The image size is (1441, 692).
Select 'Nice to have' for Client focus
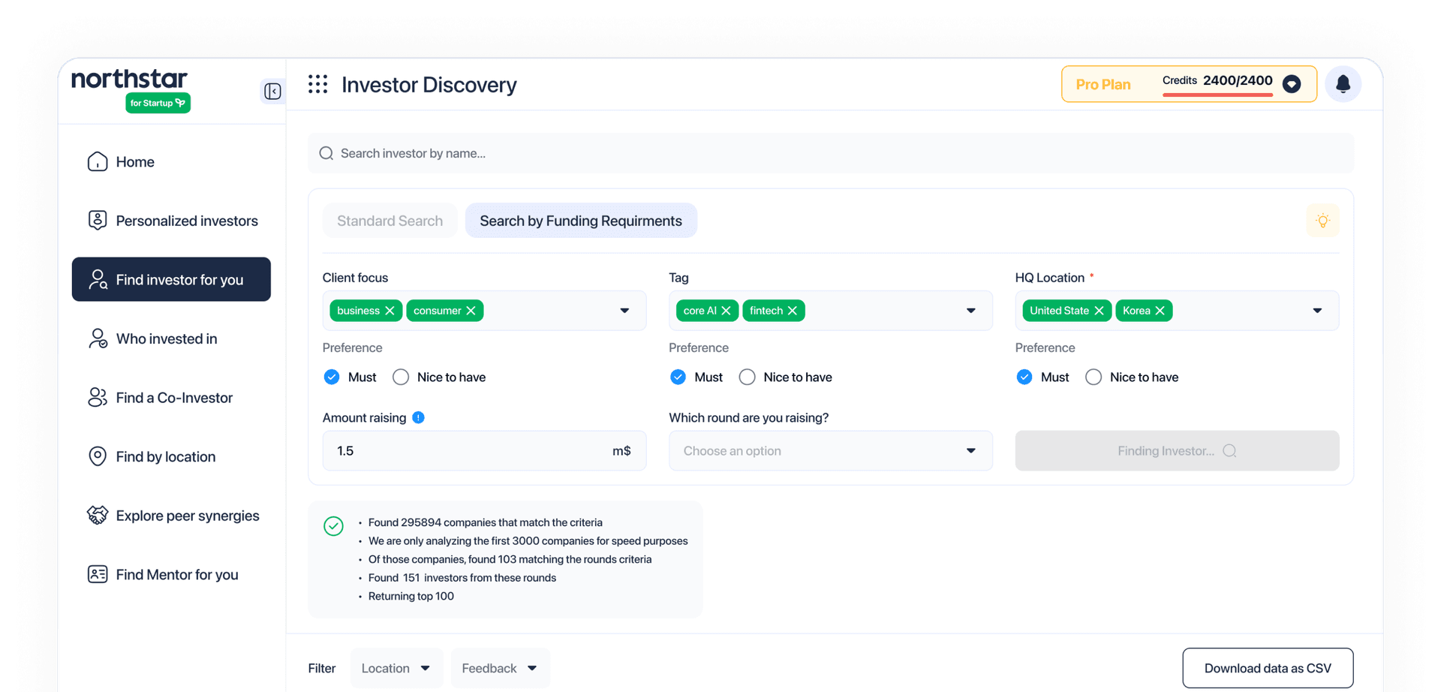[401, 378]
